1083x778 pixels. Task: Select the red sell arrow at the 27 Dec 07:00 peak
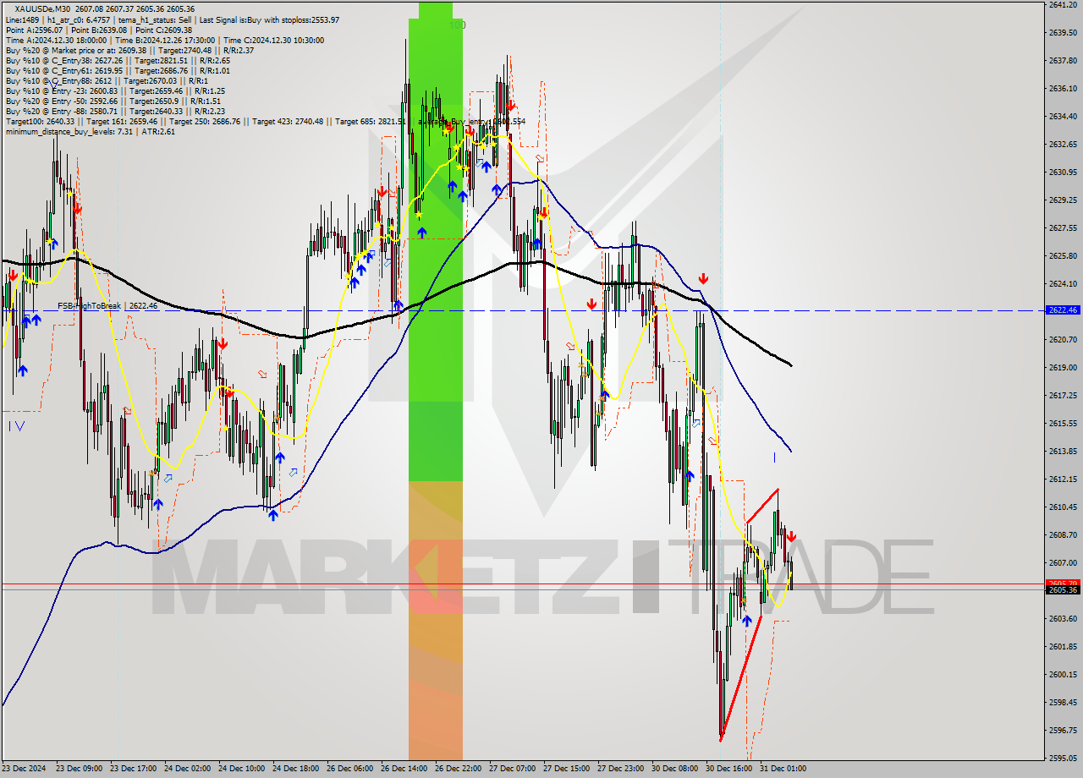click(x=511, y=107)
